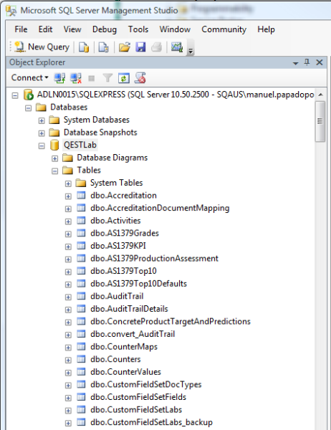Expand the dbo.AuditTrail table node

[68, 297]
